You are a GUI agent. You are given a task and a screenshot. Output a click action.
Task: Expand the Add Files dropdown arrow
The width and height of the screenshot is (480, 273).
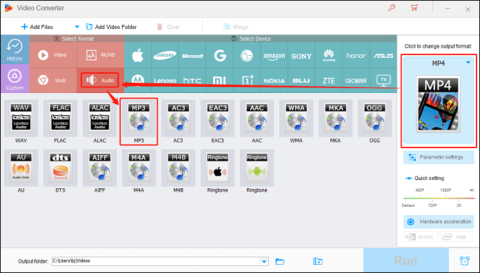(77, 27)
